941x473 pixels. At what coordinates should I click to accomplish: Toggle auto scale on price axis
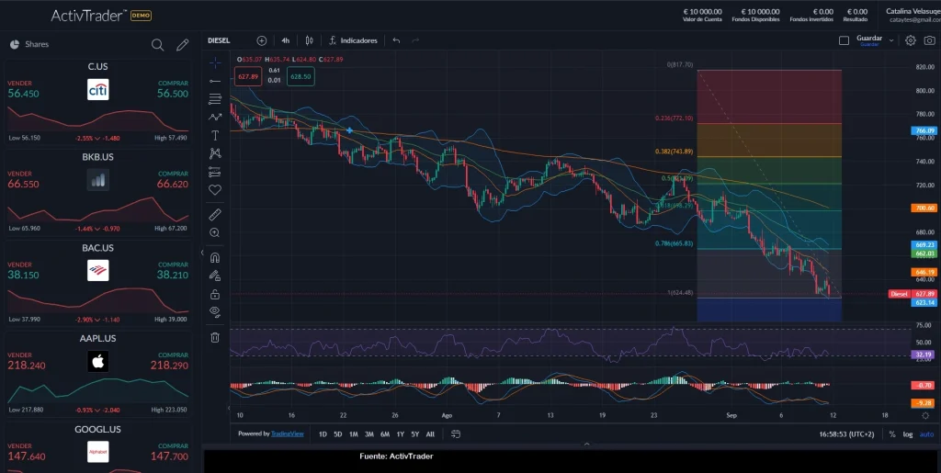(926, 434)
